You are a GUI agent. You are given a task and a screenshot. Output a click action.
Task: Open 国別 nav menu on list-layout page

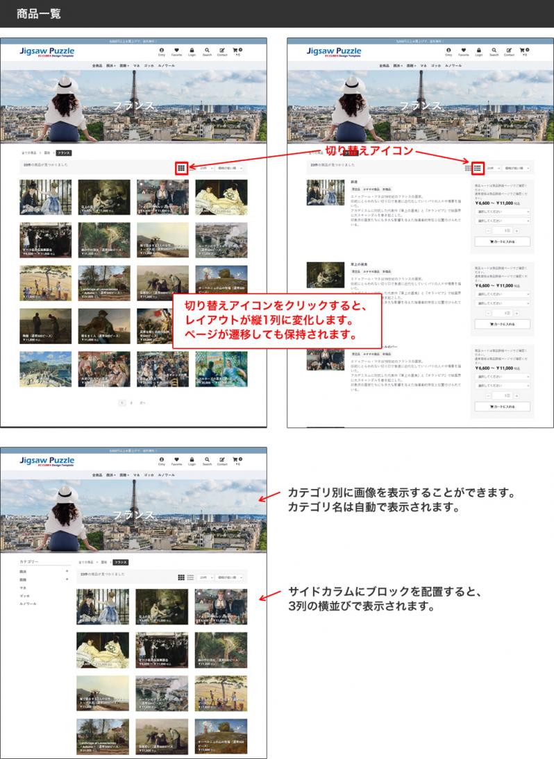pos(411,65)
